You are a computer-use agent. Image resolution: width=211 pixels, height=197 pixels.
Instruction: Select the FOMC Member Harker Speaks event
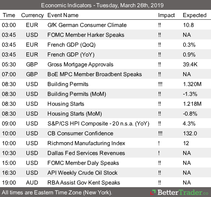(x=85, y=35)
